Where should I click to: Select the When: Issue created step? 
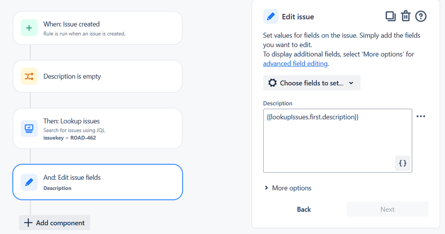[98, 28]
